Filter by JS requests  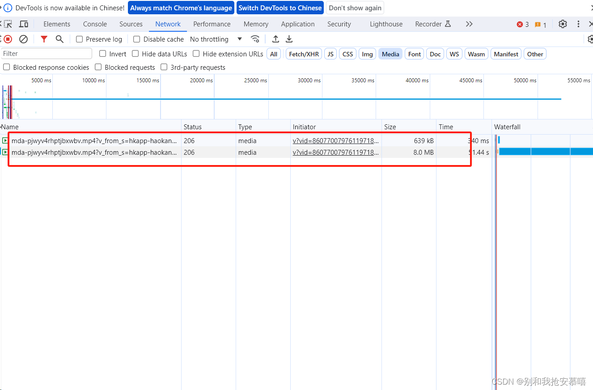tap(330, 54)
